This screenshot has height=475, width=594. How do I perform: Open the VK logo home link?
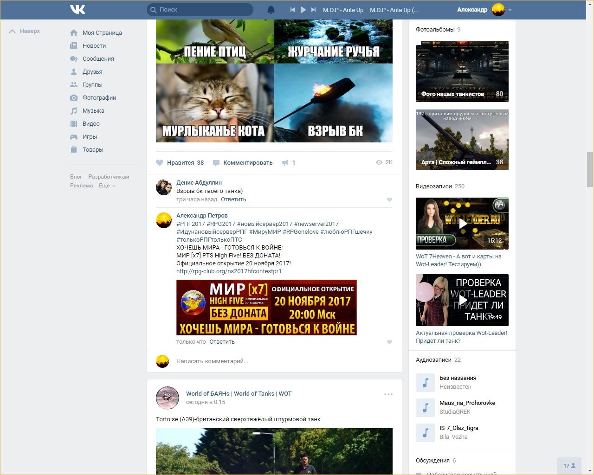pos(77,9)
